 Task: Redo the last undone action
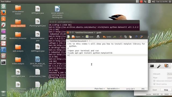click(x=114, y=37)
